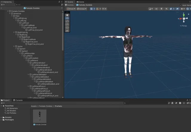
Task: Collapse the Armature tree node
Action: tap(10, 13)
